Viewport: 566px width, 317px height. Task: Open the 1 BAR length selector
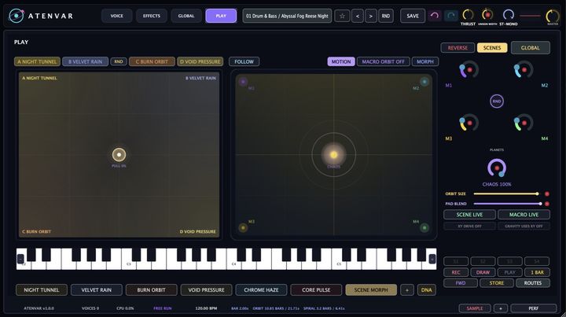(537, 272)
